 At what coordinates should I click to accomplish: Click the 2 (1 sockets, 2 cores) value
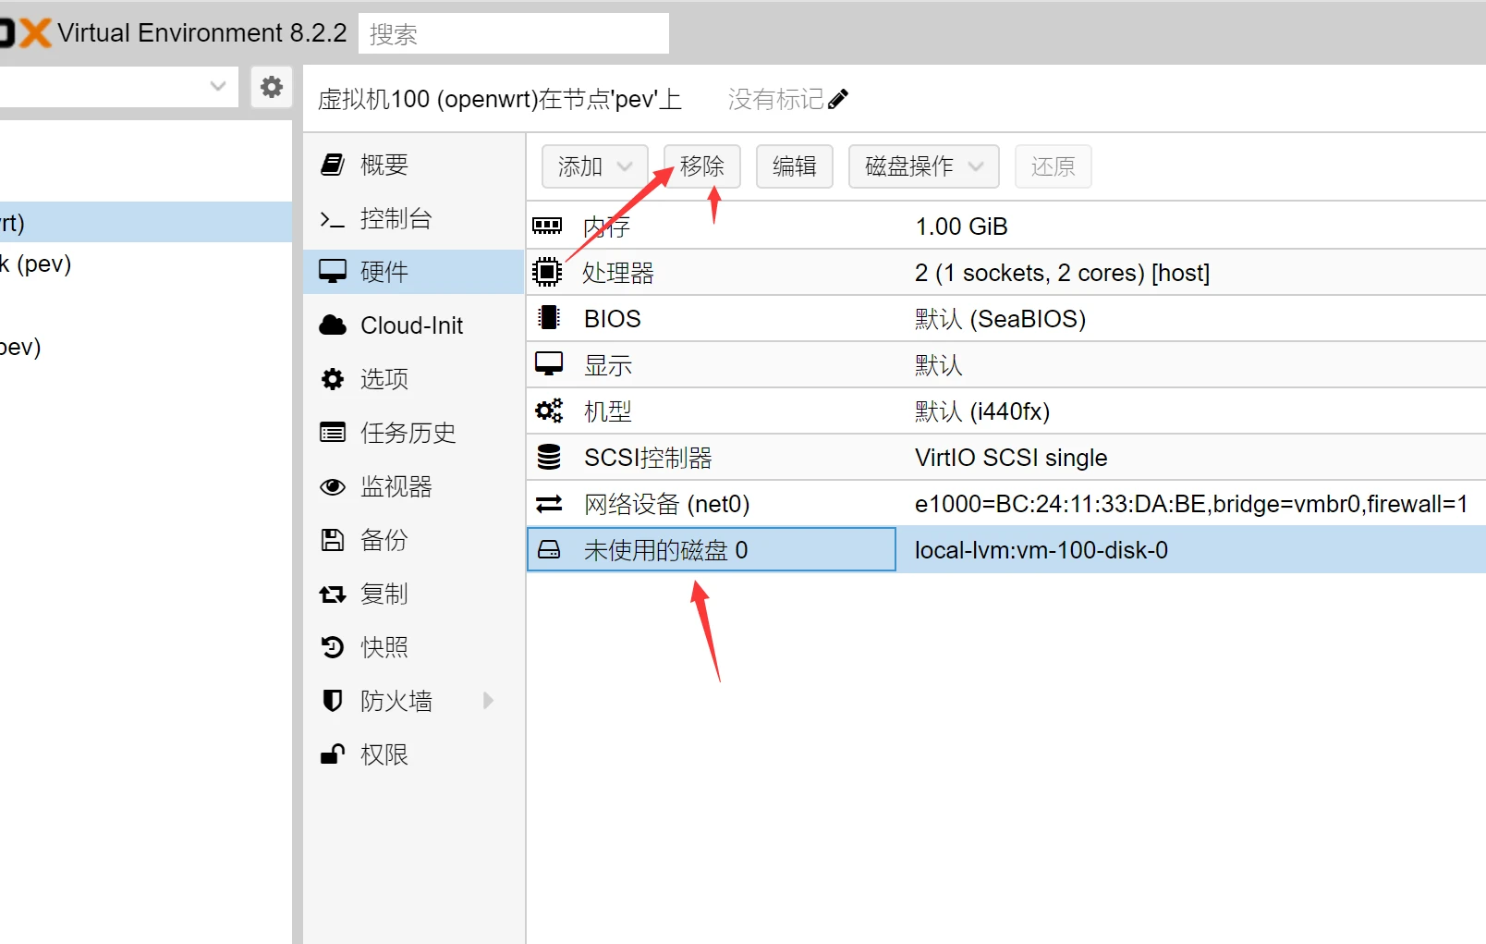[1062, 273]
